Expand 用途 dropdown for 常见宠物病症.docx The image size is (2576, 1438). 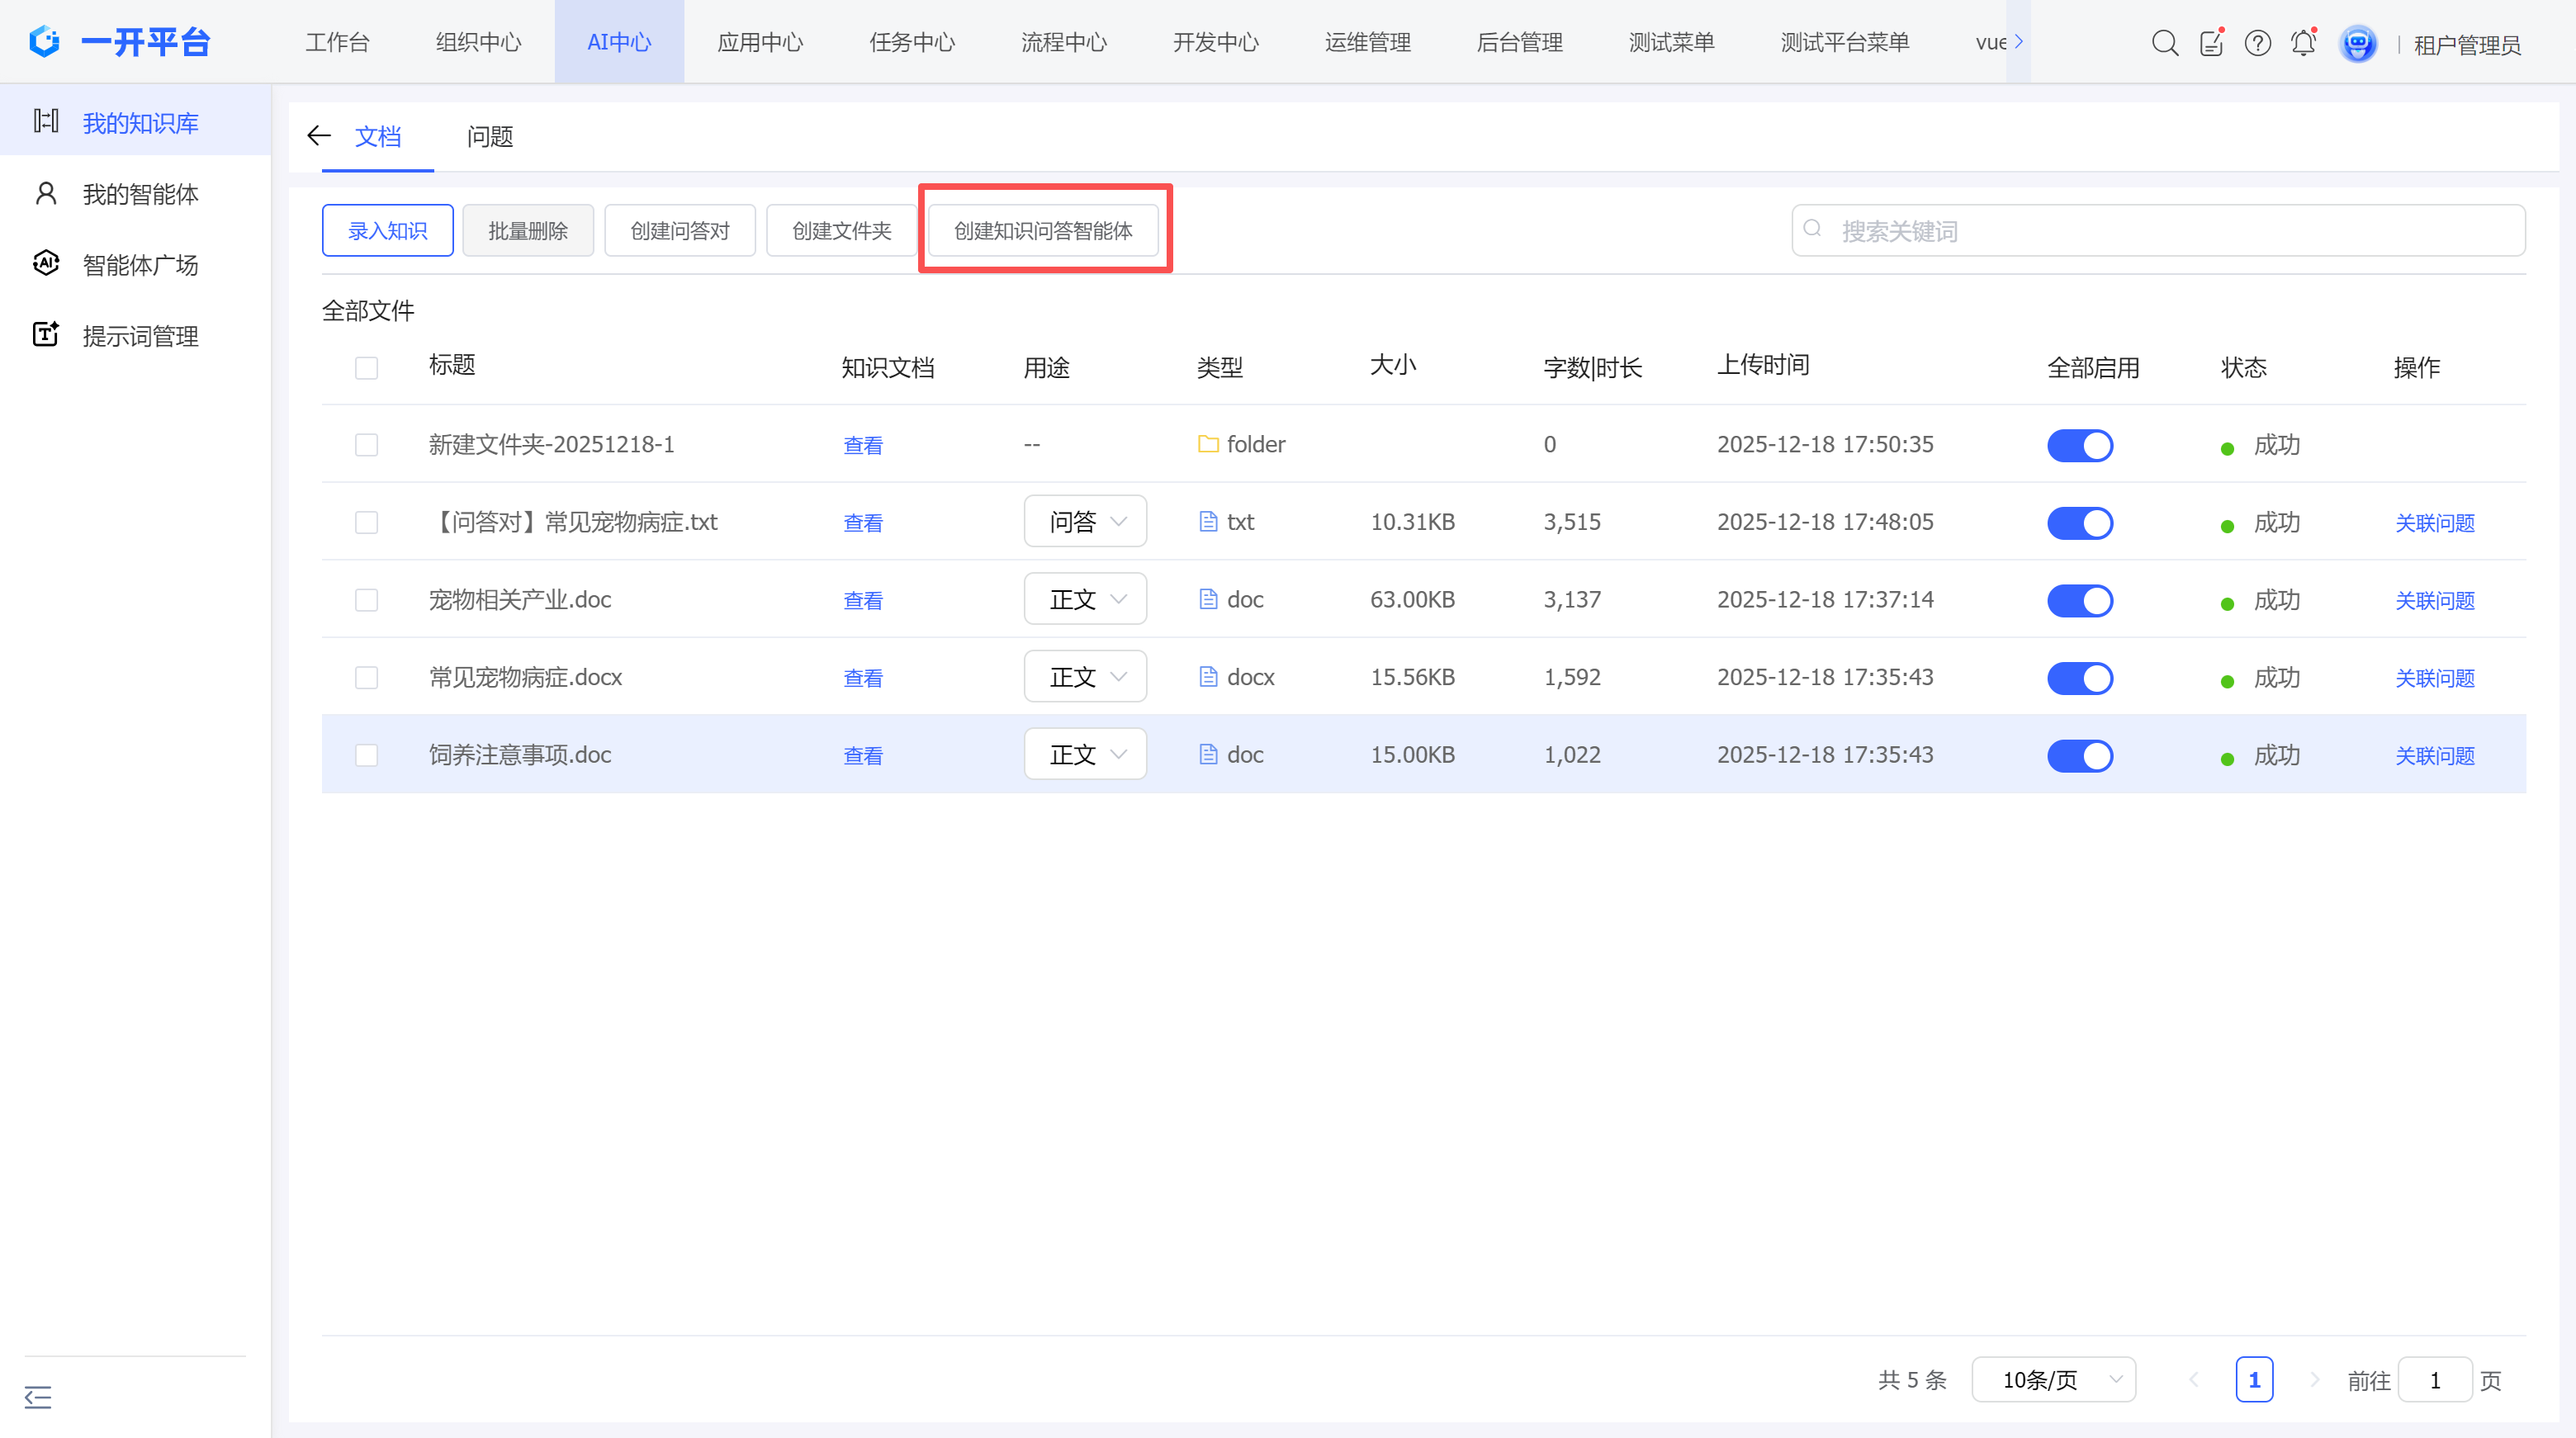point(1085,677)
